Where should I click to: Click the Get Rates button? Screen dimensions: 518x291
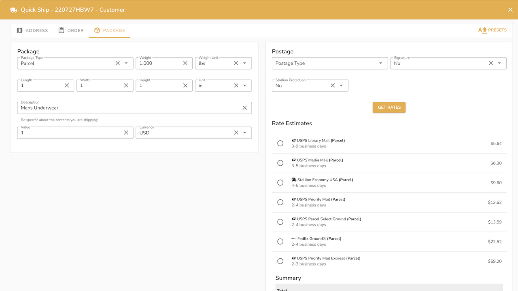point(389,108)
